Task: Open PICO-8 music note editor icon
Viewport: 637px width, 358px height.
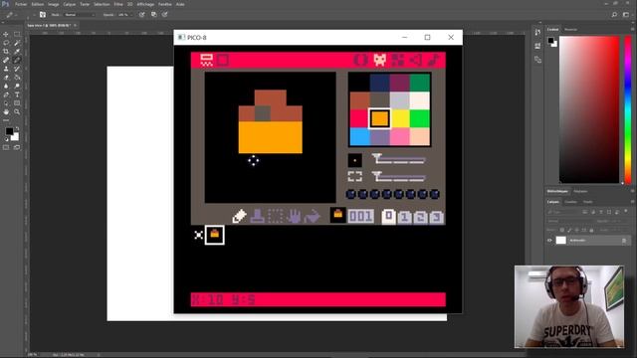Action: pyautogui.click(x=434, y=60)
